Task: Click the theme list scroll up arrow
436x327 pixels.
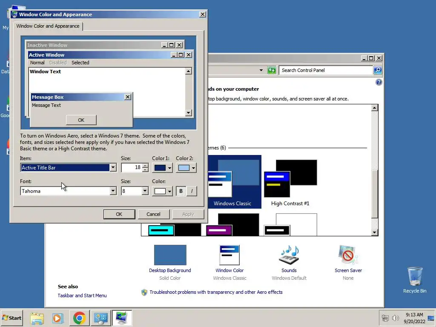Action: pos(375,108)
